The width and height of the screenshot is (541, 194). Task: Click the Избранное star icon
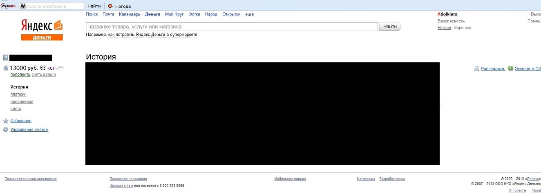click(x=6, y=121)
